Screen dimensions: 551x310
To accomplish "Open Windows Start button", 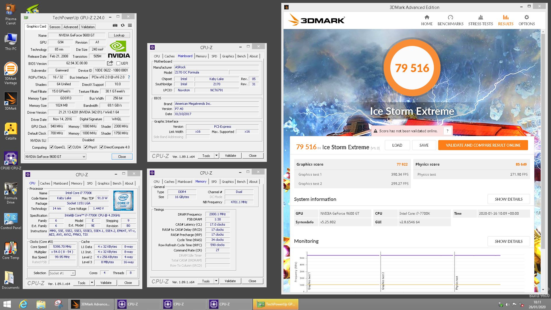I will click(x=7, y=304).
